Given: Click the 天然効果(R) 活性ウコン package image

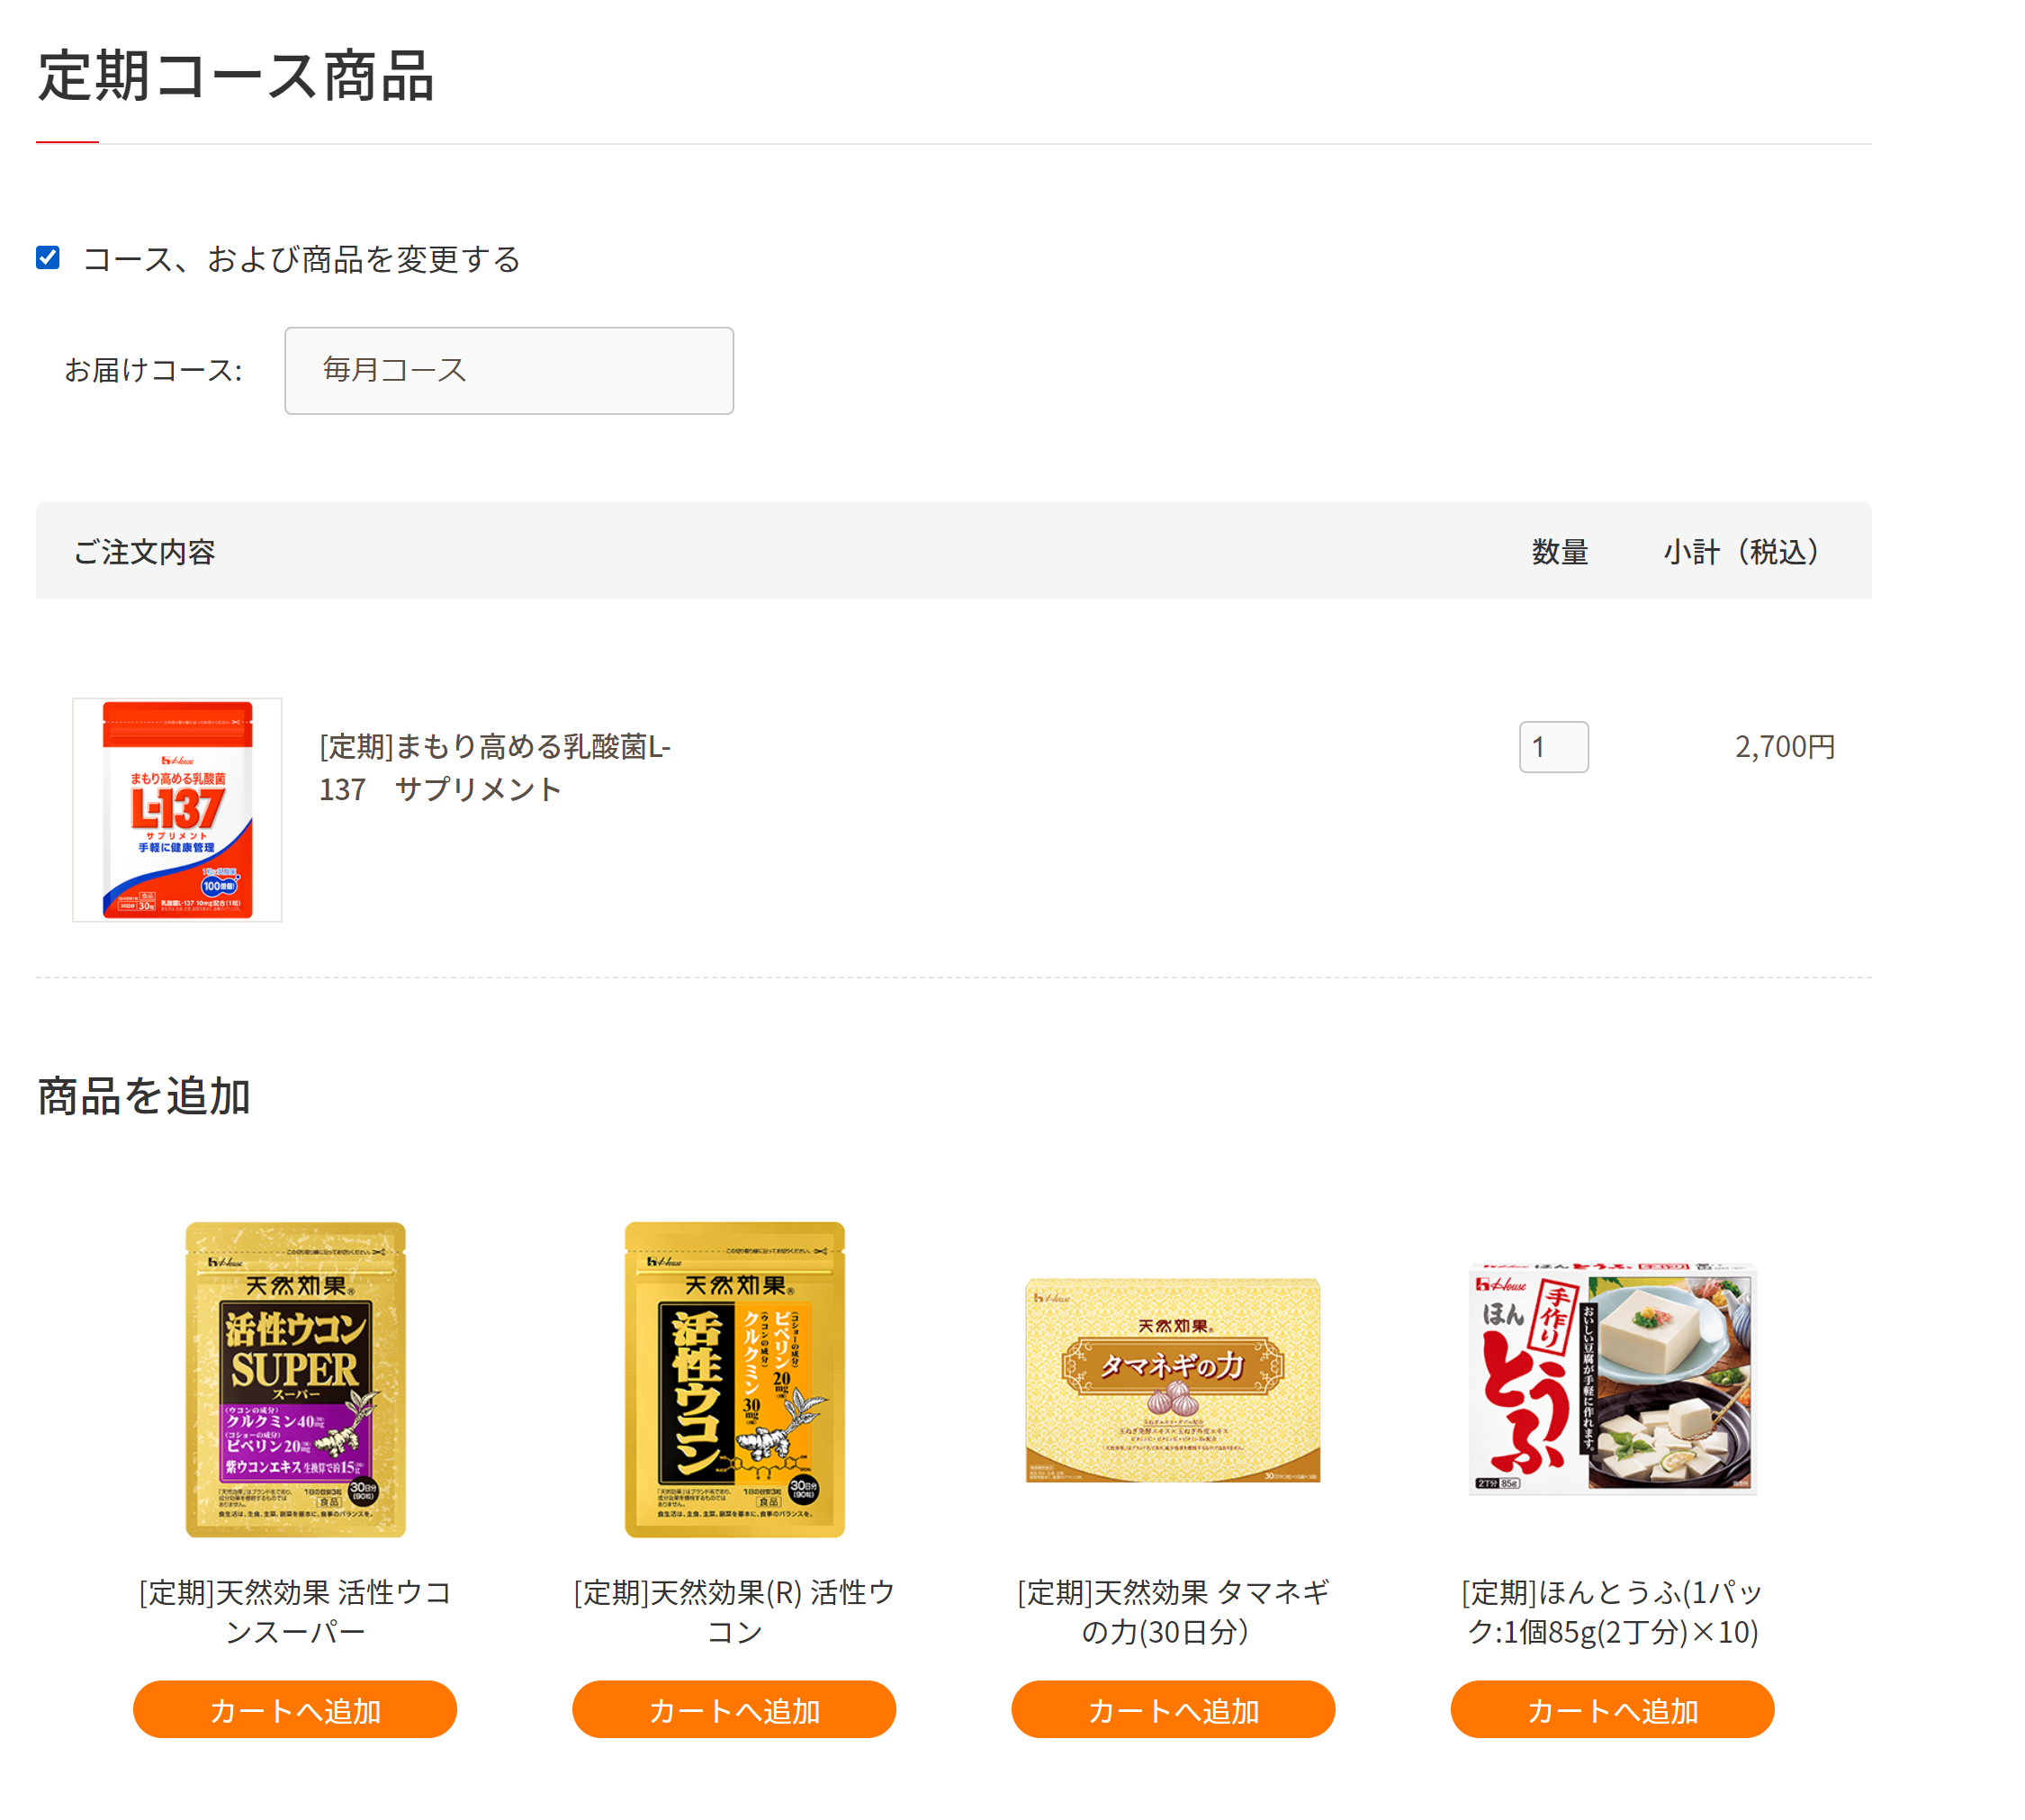Looking at the screenshot, I should coord(734,1380).
